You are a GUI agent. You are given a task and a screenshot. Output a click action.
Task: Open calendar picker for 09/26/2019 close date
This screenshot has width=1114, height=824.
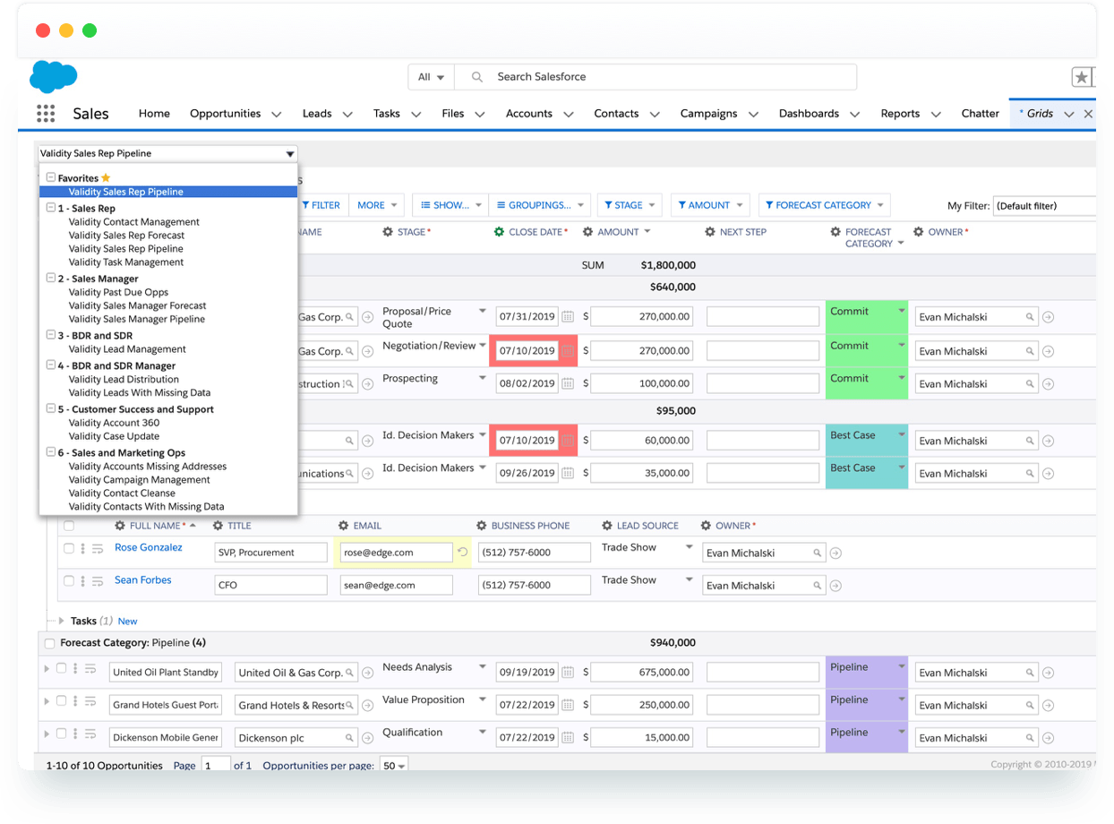(568, 474)
